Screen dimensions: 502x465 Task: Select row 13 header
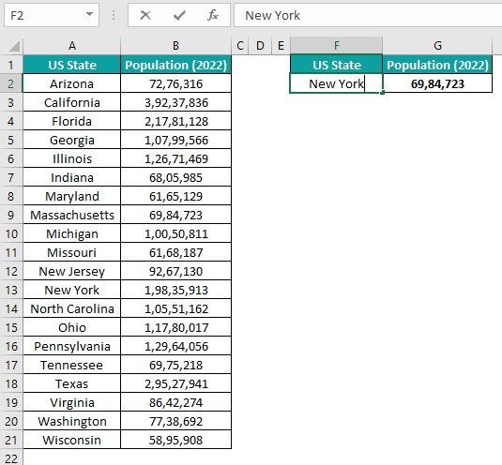(x=11, y=290)
